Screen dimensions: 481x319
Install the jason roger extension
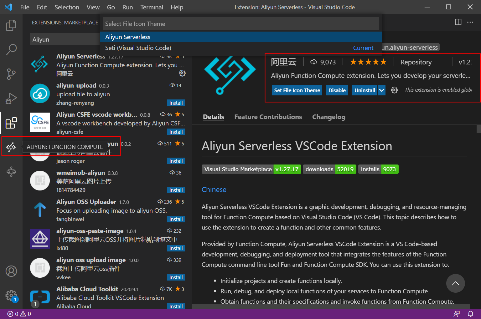pos(176,161)
